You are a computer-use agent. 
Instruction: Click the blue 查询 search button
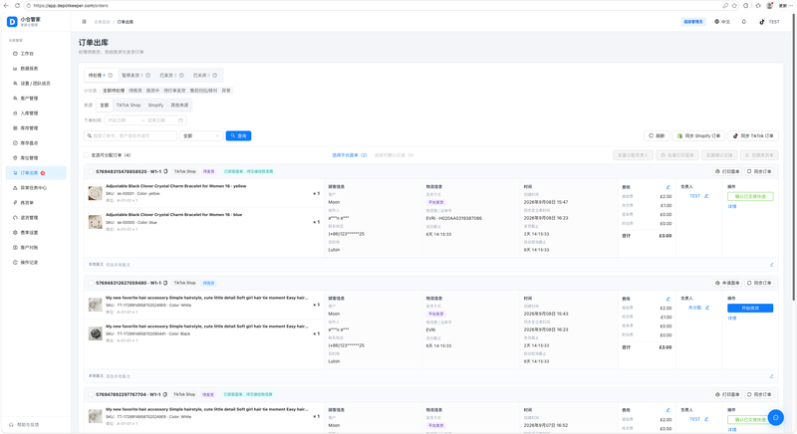(x=238, y=136)
